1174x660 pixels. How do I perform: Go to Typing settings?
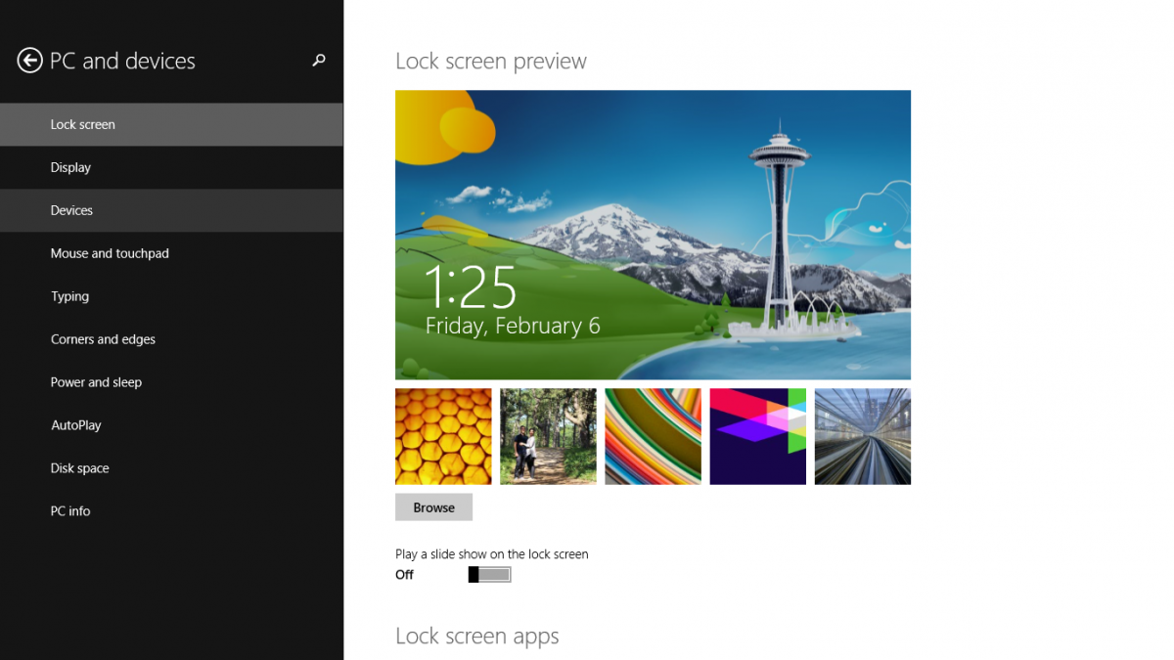[x=171, y=296]
